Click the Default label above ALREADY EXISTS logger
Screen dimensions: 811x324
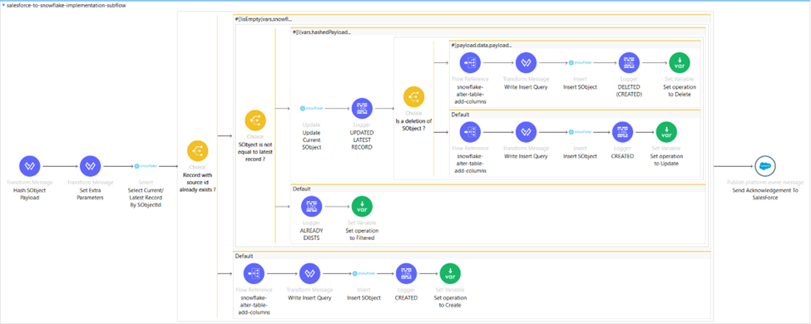click(x=302, y=189)
